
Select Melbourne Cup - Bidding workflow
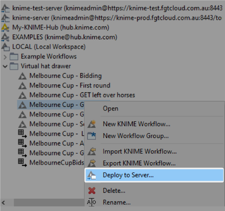coord(66,76)
